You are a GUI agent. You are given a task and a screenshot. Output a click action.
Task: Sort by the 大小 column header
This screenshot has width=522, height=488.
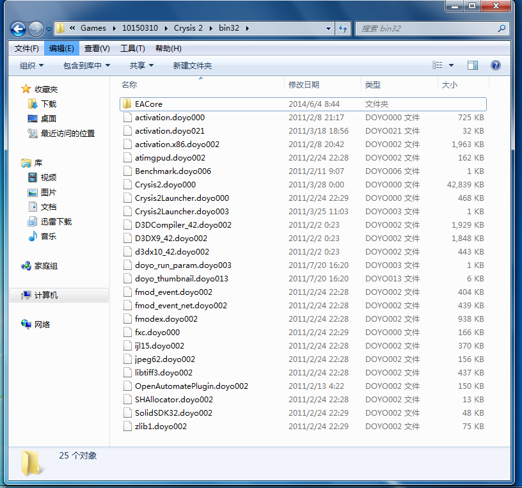tap(463, 84)
